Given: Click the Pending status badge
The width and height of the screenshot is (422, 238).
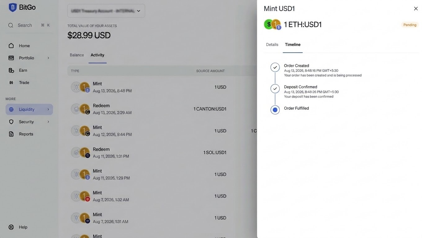Looking at the screenshot, I should click(x=410, y=25).
